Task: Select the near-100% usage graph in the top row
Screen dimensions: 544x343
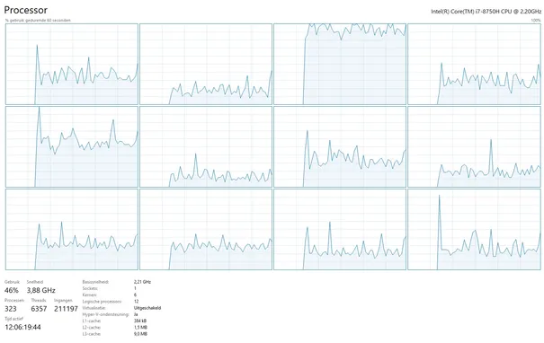Action: (340, 64)
